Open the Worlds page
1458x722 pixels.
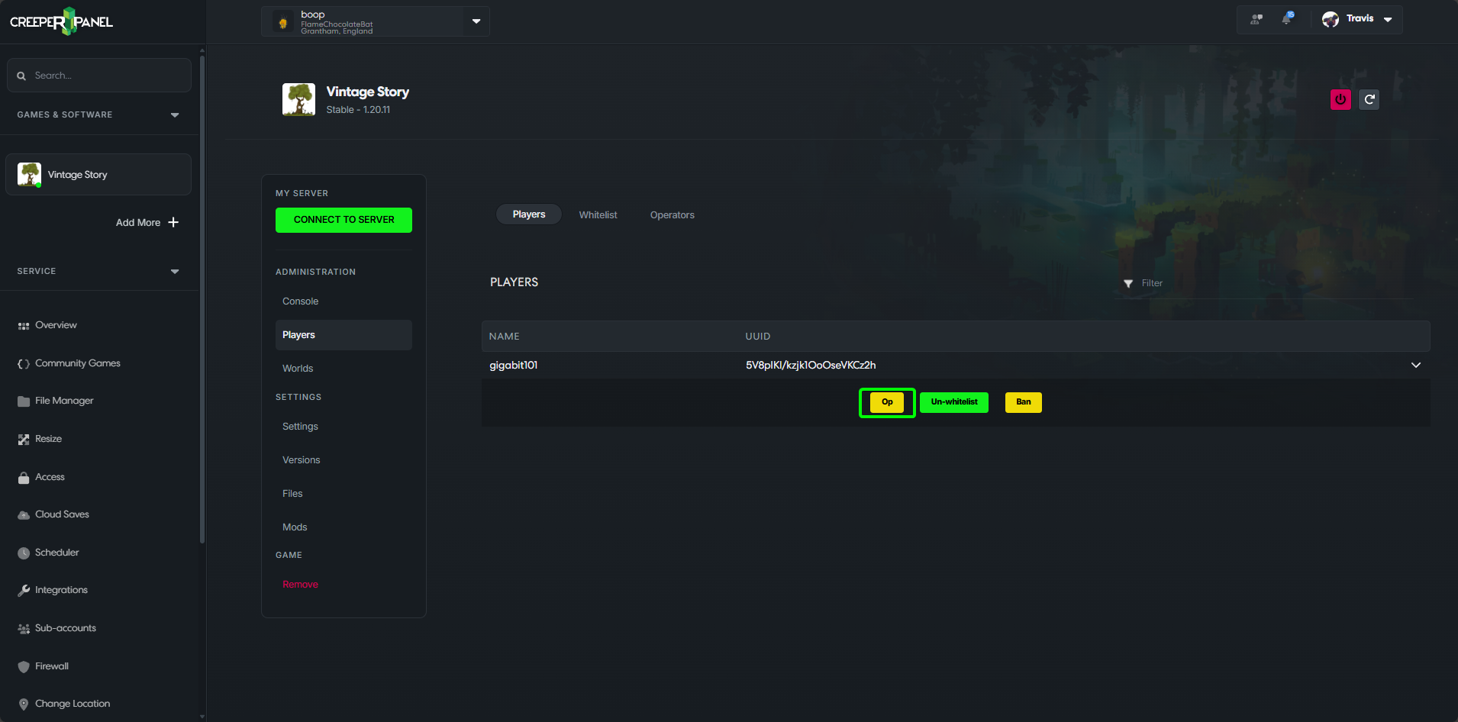coord(298,369)
